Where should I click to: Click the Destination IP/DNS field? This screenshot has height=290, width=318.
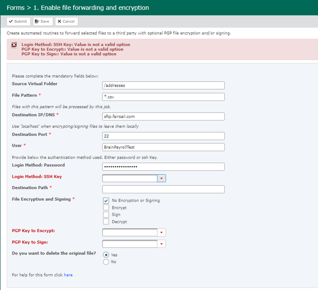point(163,116)
